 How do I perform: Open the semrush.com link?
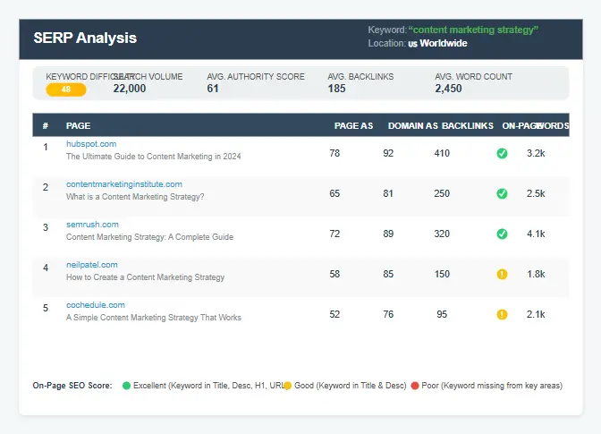tap(92, 225)
